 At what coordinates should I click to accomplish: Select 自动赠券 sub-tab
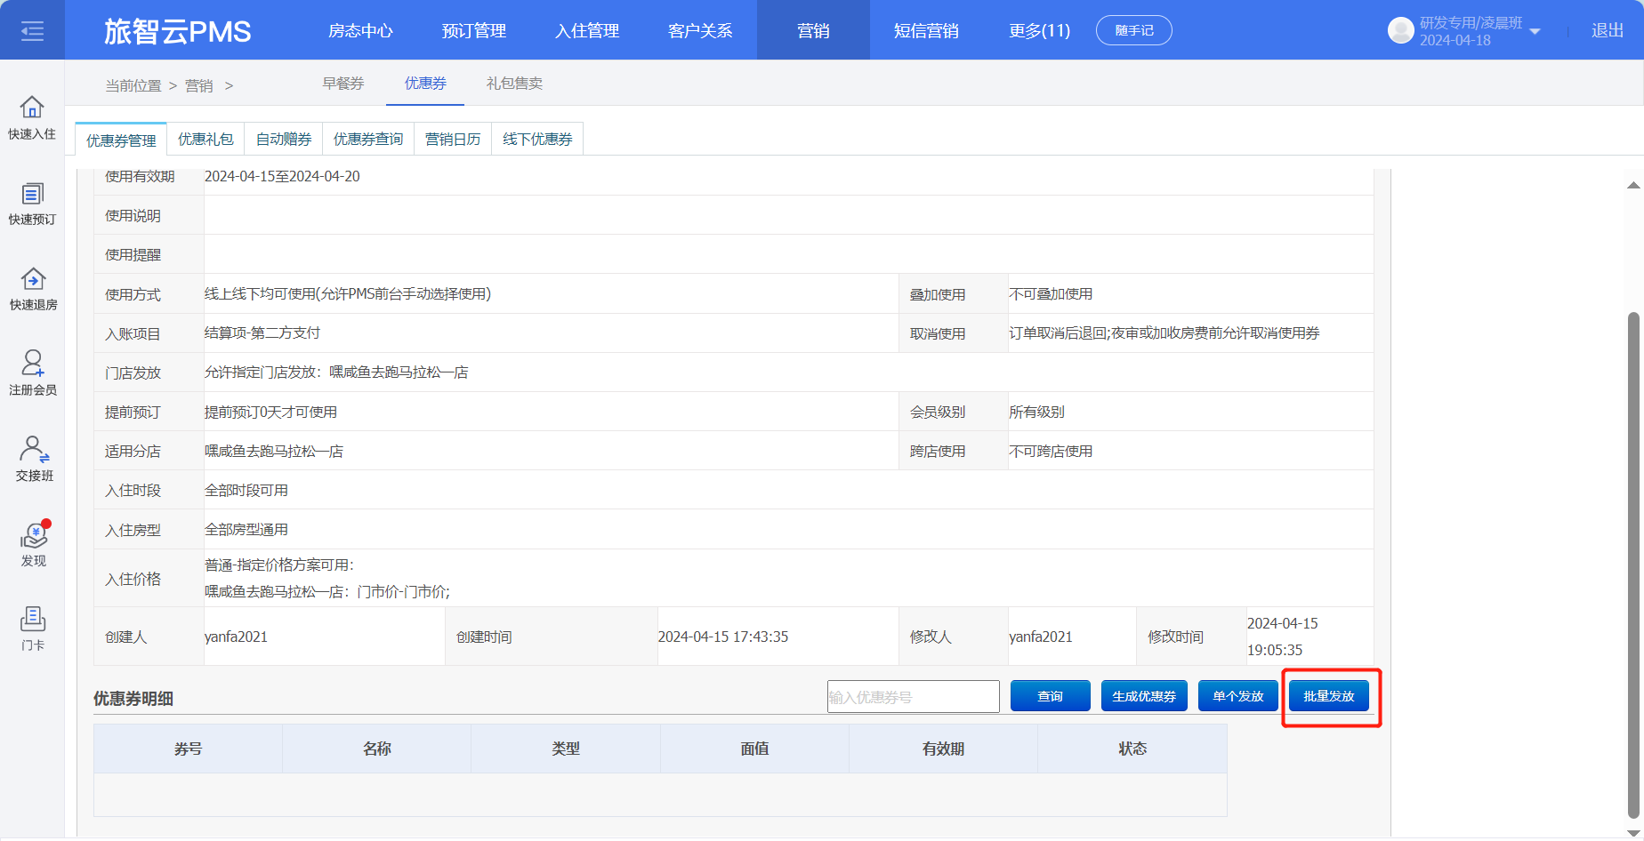[x=284, y=139]
